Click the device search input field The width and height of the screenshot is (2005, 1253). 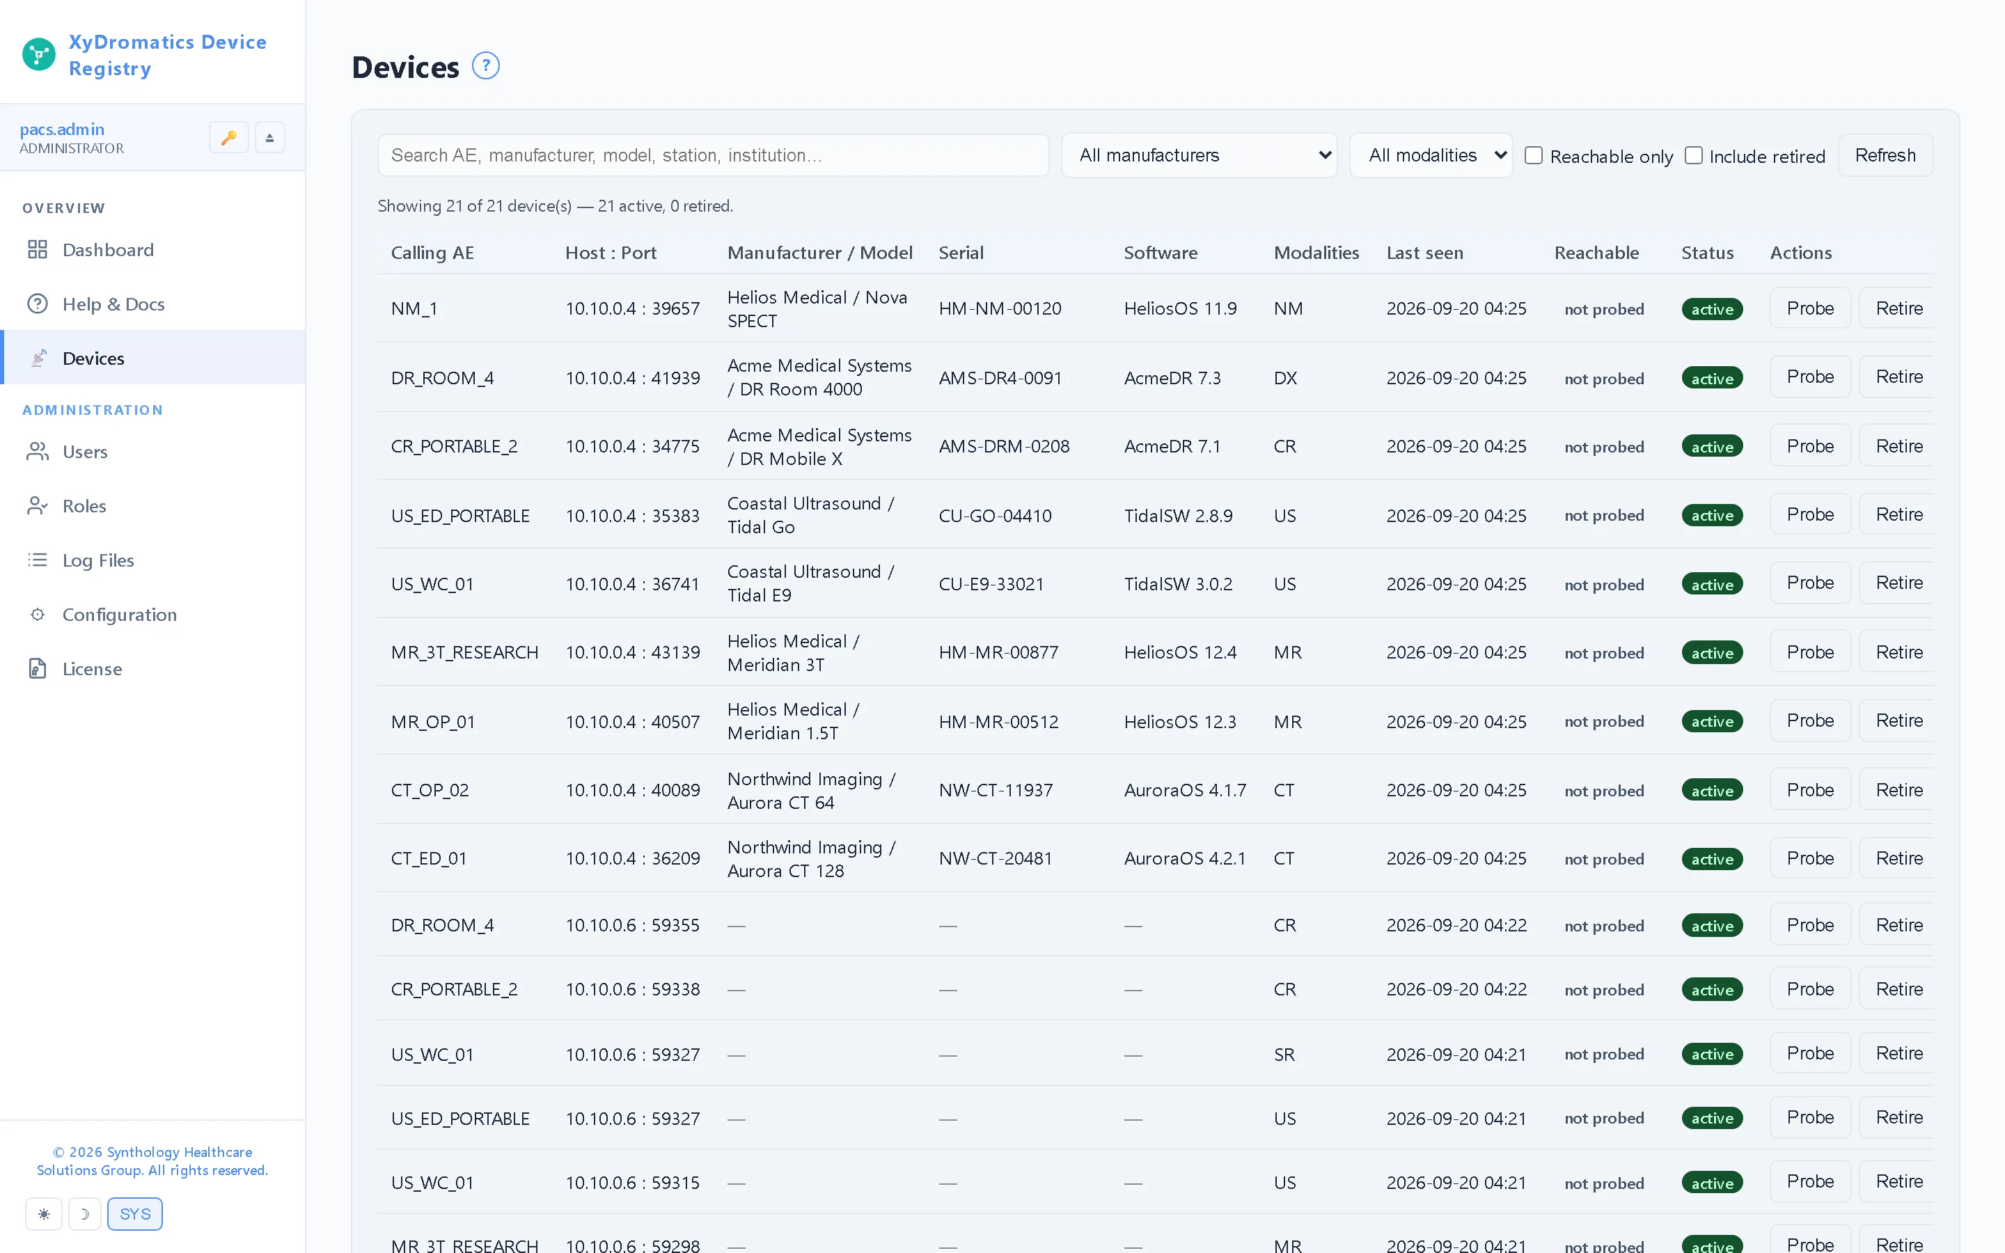[x=714, y=155]
